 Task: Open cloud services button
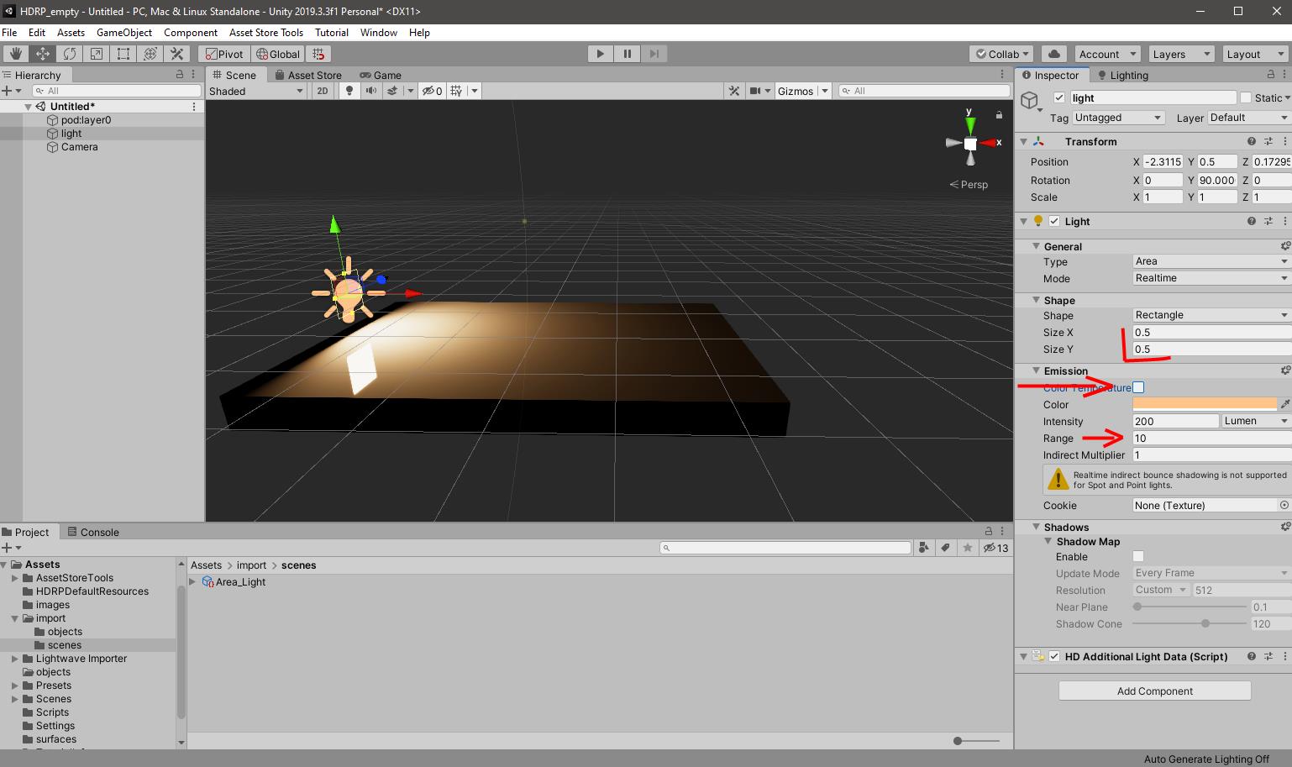click(1054, 54)
